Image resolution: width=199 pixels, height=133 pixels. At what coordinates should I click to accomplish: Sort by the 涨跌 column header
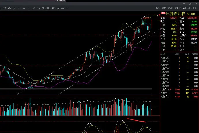point(177,54)
